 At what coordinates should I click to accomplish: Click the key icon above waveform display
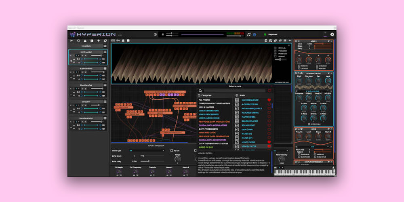118,40
